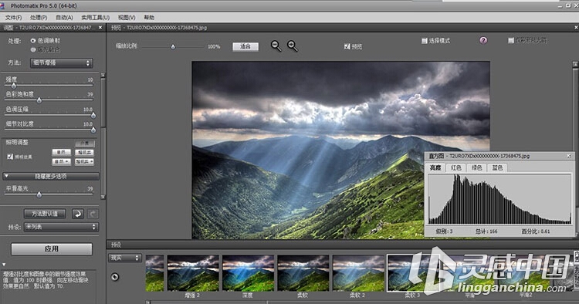This screenshot has width=579, height=304.
Task: Open the preset category dropdown in the thumbnail strip
Action: pyautogui.click(x=125, y=258)
